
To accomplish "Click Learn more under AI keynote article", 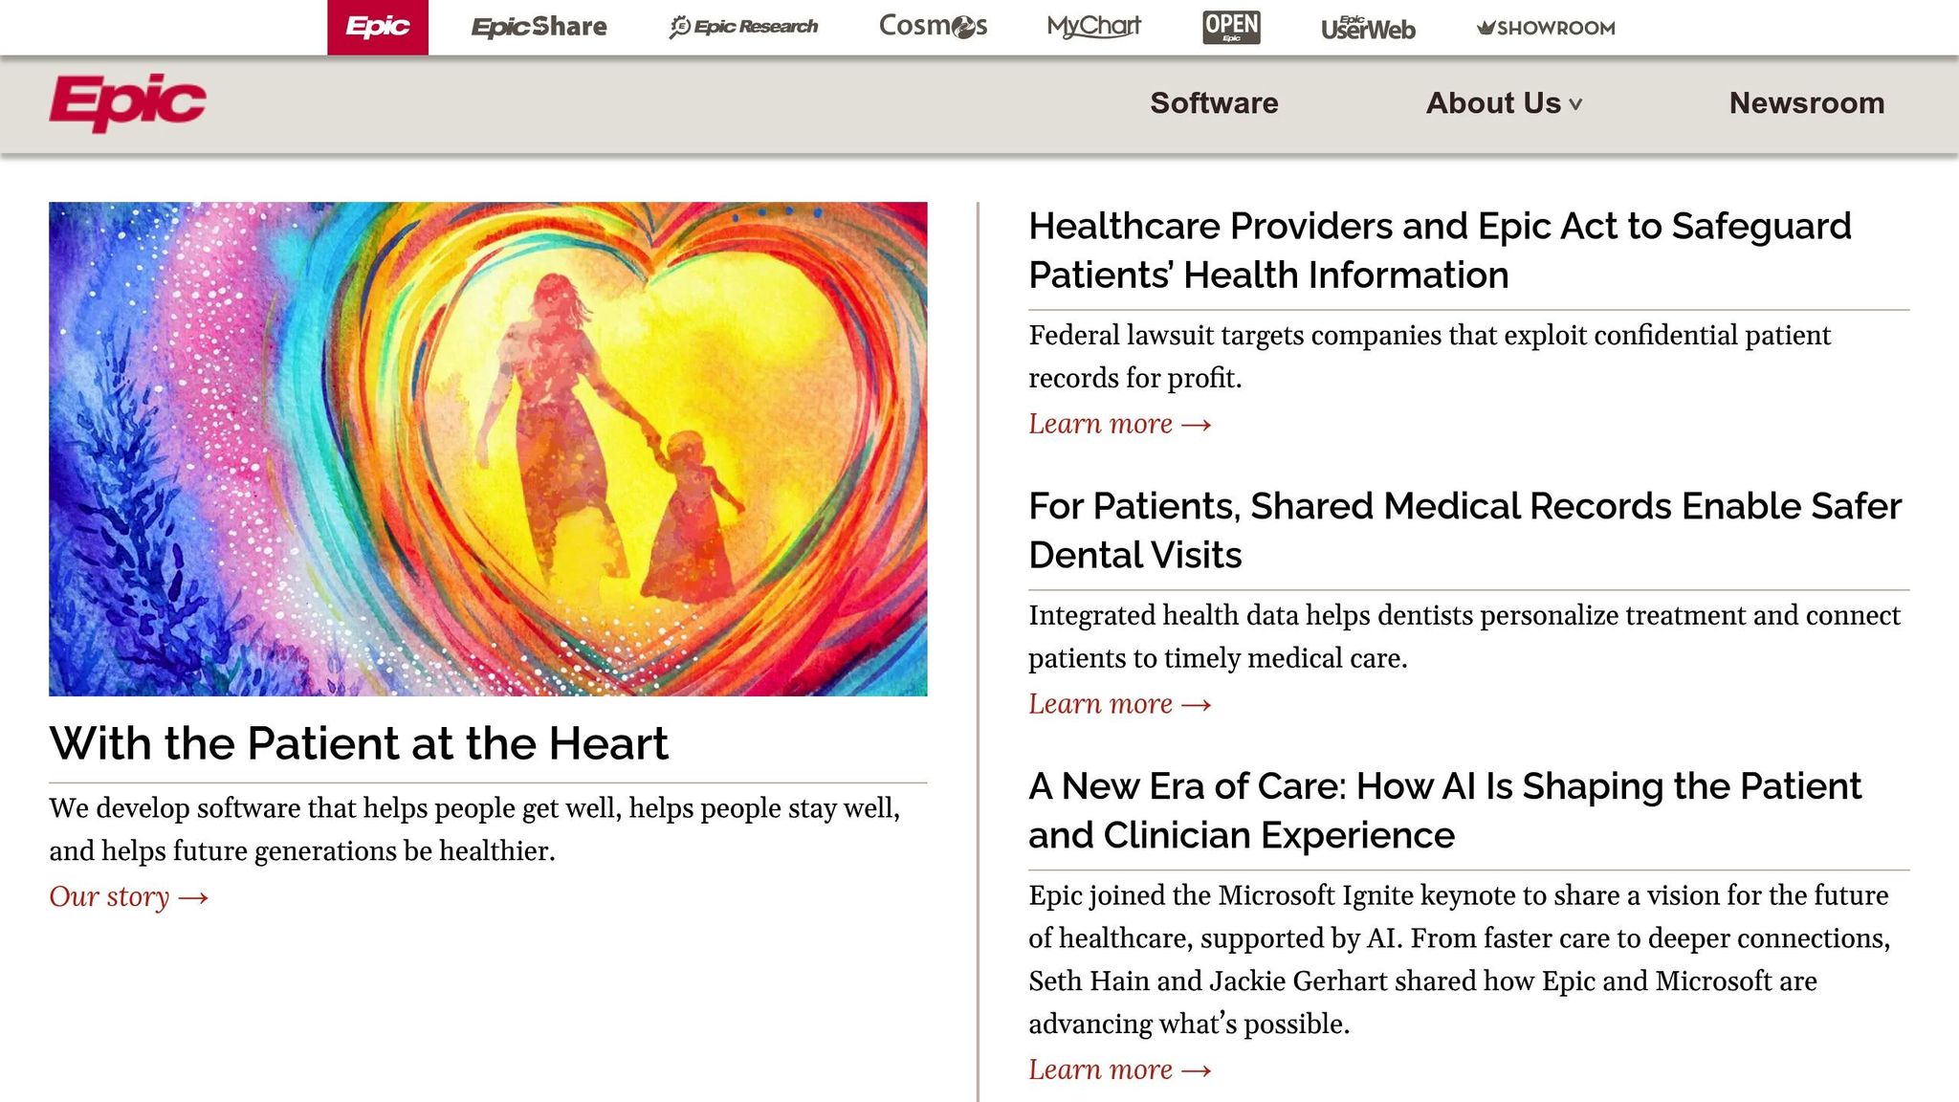I will pos(1119,1069).
